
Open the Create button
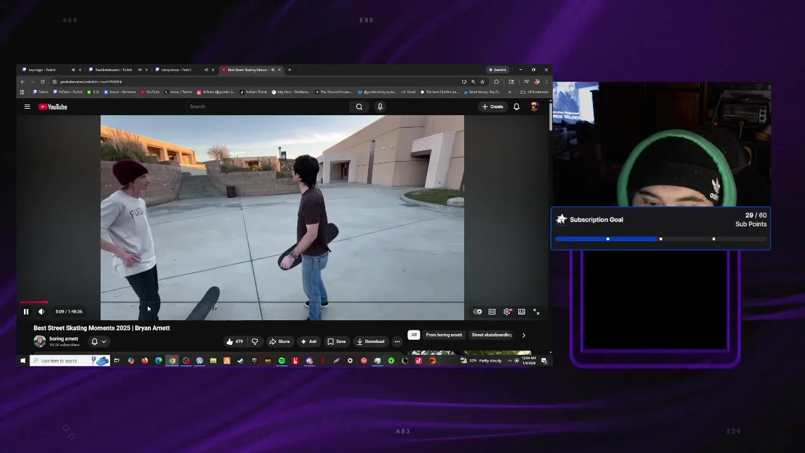(492, 107)
